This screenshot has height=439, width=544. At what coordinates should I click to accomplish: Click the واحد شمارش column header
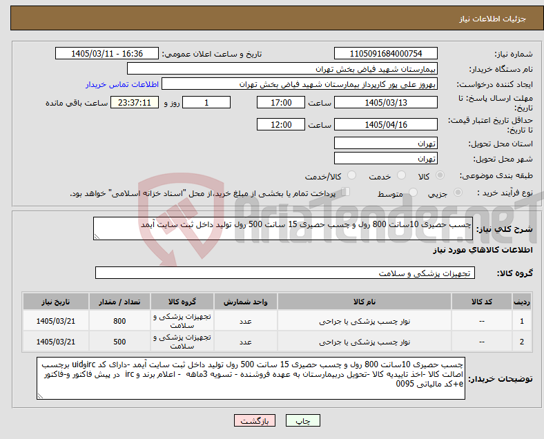coord(245,302)
